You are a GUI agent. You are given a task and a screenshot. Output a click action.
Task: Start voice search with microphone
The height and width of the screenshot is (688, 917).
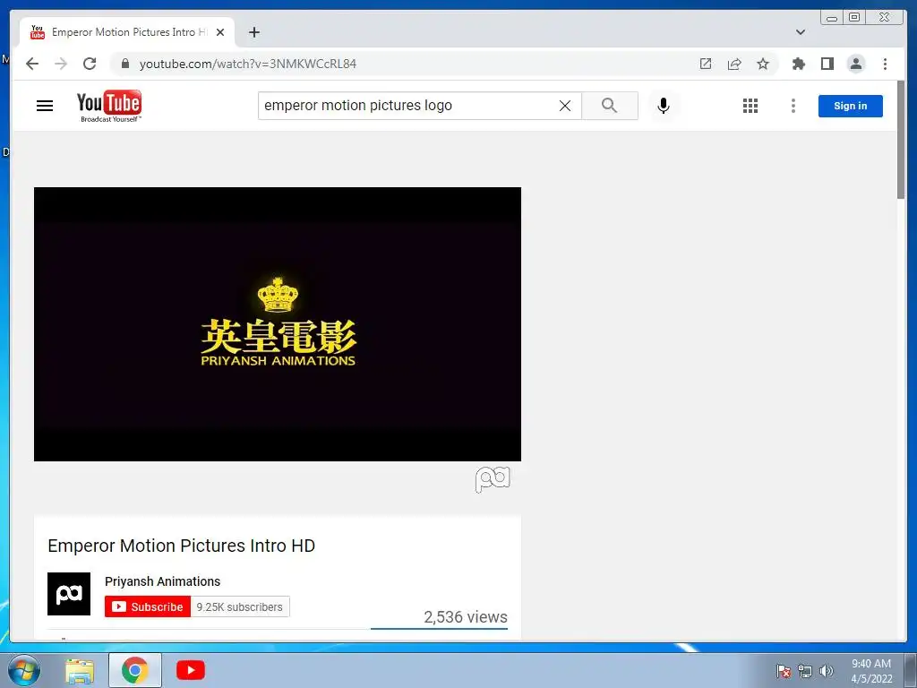pos(664,106)
